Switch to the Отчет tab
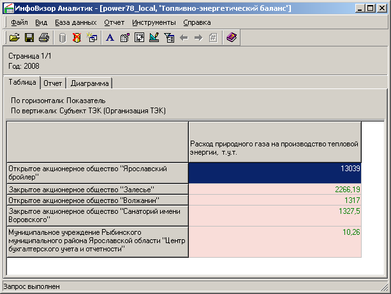This screenshot has height=294, width=391. (x=52, y=83)
